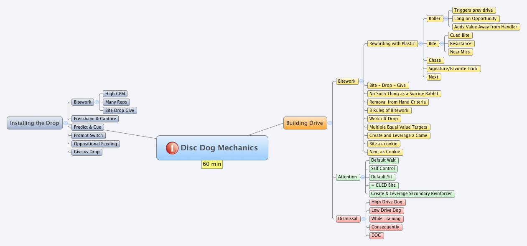The height and width of the screenshot is (246, 527).
Task: Select the "60 min" label beneath the central topic
Action: (212, 164)
